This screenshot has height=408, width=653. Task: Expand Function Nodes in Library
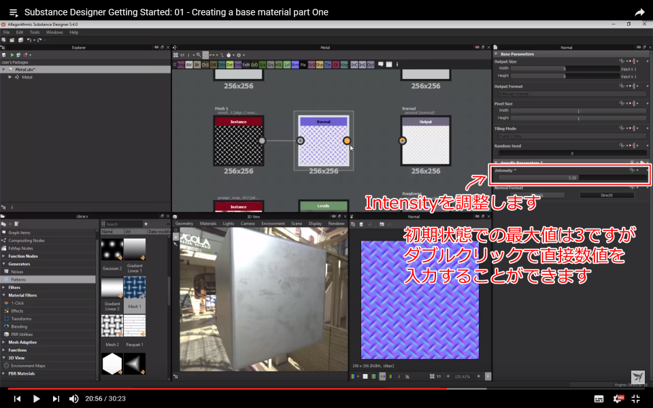[4, 256]
